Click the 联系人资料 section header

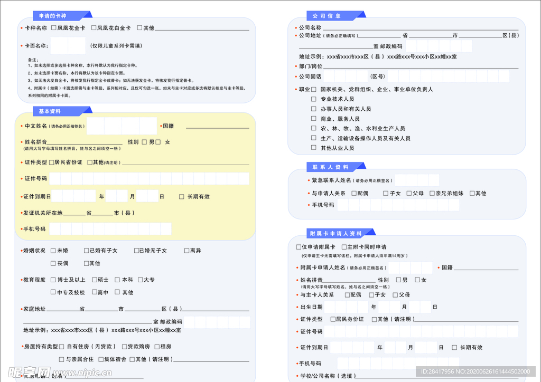pos(332,167)
